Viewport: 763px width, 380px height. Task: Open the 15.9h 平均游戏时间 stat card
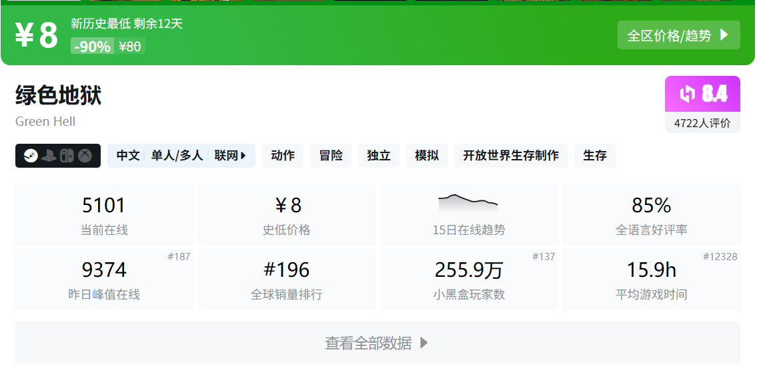pyautogui.click(x=652, y=280)
